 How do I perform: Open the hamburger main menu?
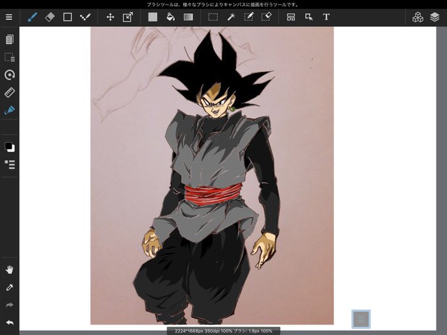[9, 17]
